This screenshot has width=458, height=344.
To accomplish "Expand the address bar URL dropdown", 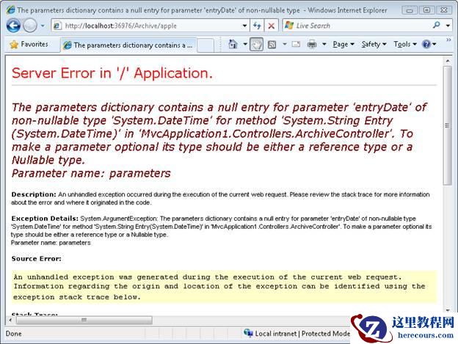I will (x=244, y=26).
